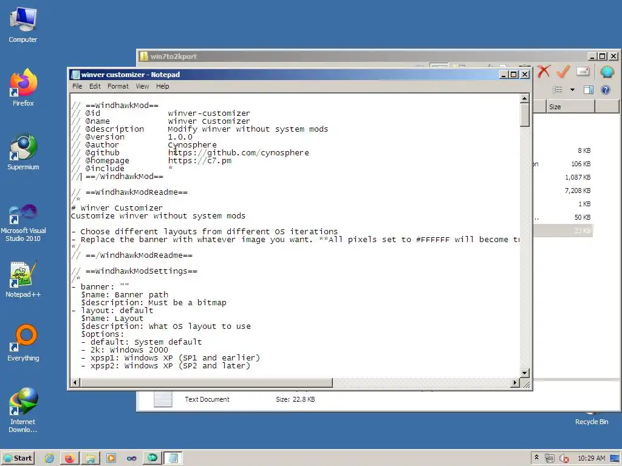Open Microsoft Visual Studio 2010 shortcut
Screen dimensions: 622x466
pos(23,223)
